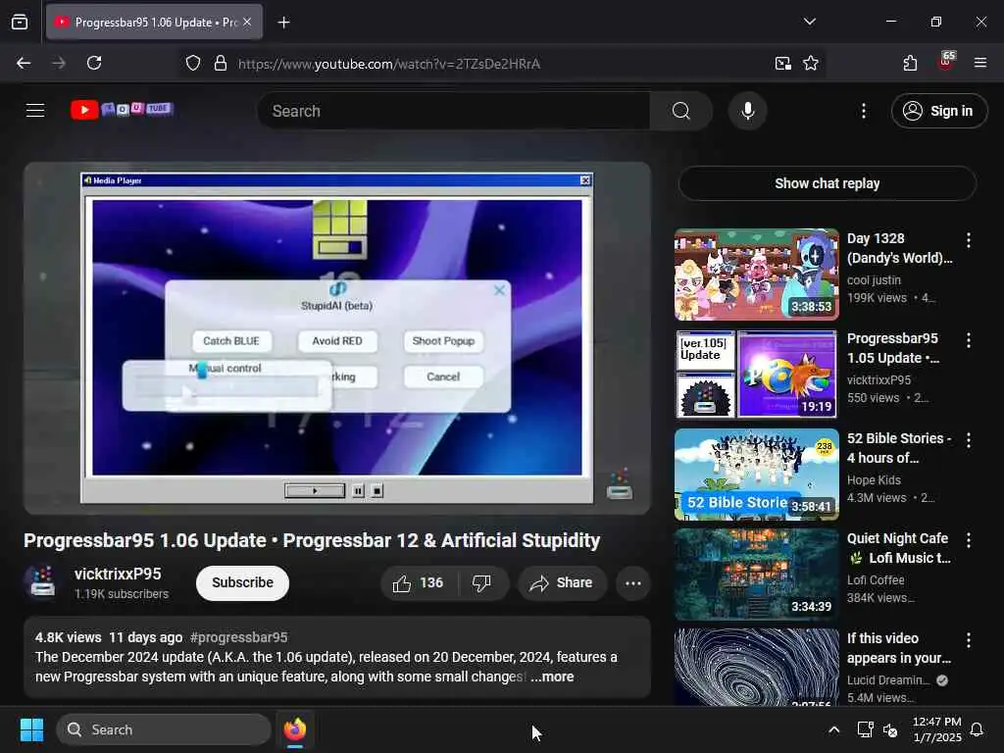Close the Progressbar95 browser tab
Viewport: 1004px width, 753px height.
click(x=247, y=22)
